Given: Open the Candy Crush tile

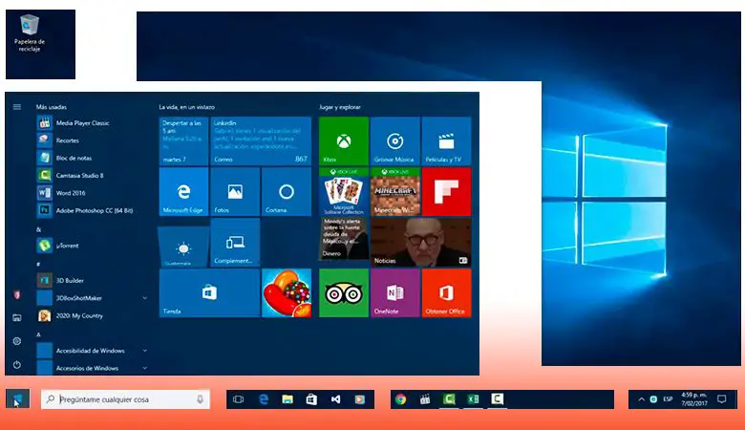Looking at the screenshot, I should pos(286,292).
